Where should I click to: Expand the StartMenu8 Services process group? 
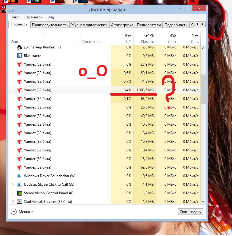click(13, 202)
